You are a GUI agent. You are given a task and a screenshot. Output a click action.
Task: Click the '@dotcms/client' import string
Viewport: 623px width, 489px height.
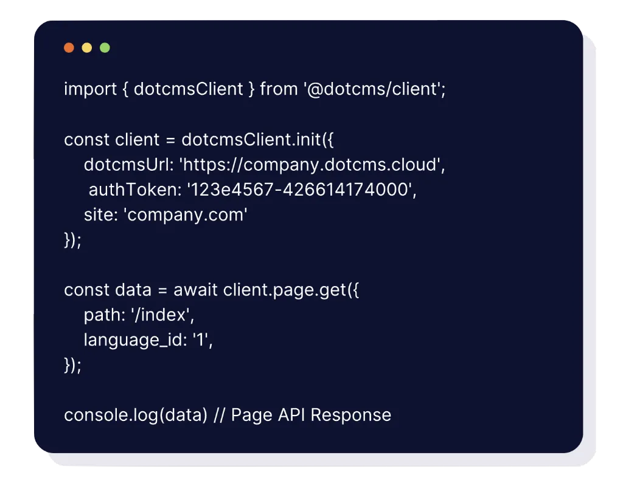[x=374, y=89]
